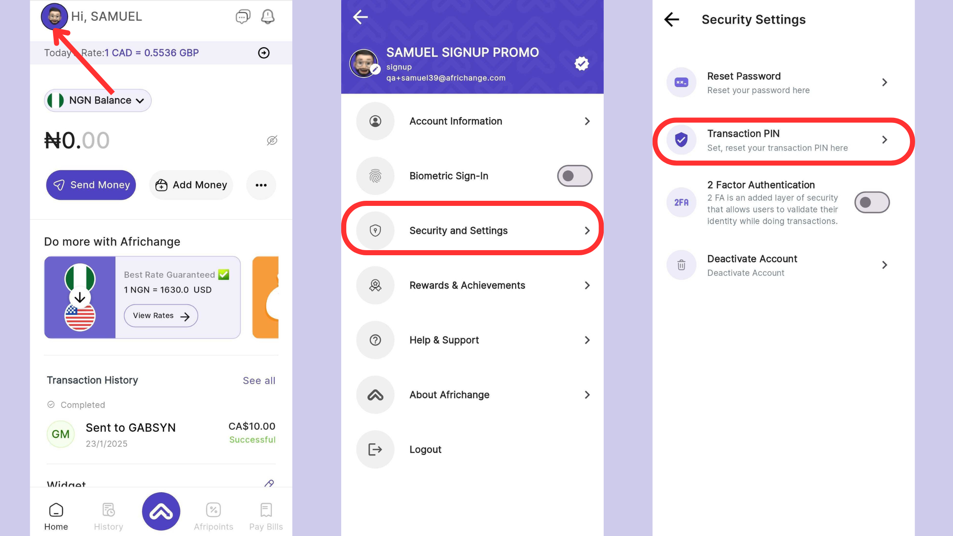Open Deactivate Account

click(783, 265)
